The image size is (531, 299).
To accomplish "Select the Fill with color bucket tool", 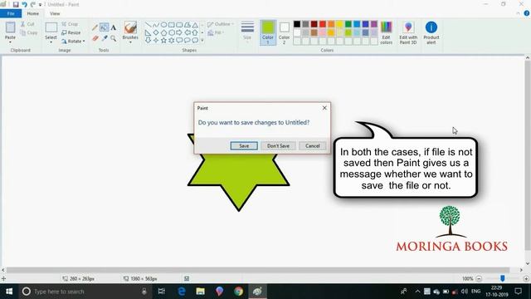I will pos(105,27).
